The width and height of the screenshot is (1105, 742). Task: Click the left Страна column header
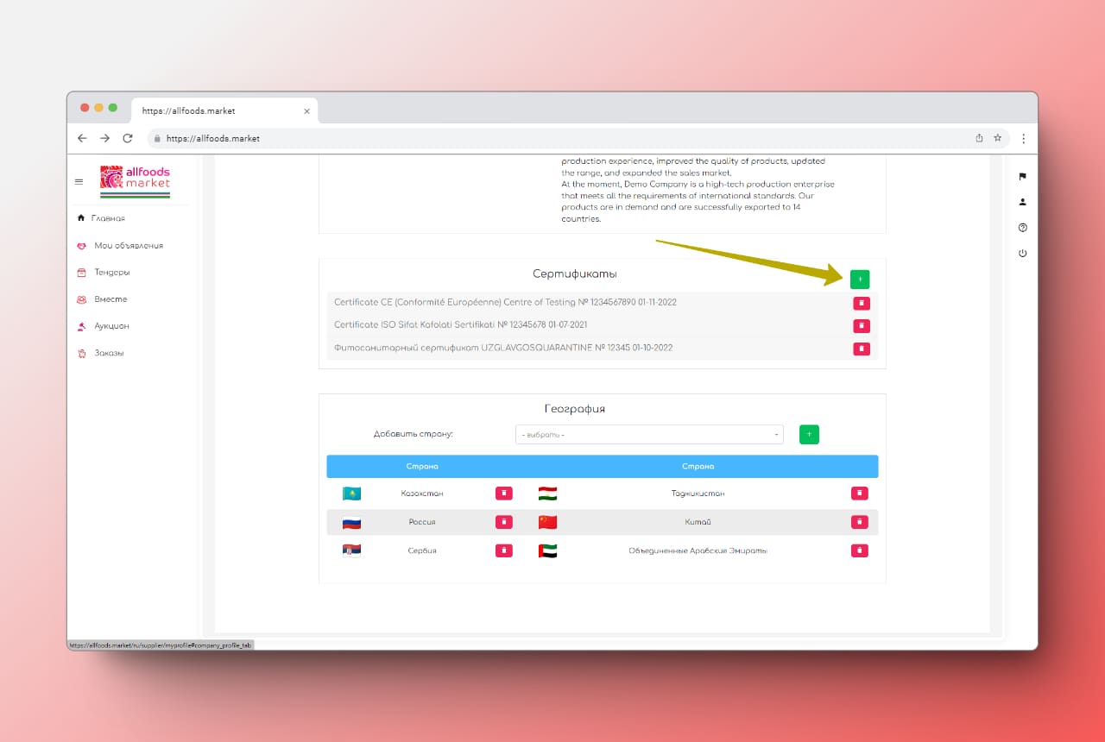click(x=422, y=467)
